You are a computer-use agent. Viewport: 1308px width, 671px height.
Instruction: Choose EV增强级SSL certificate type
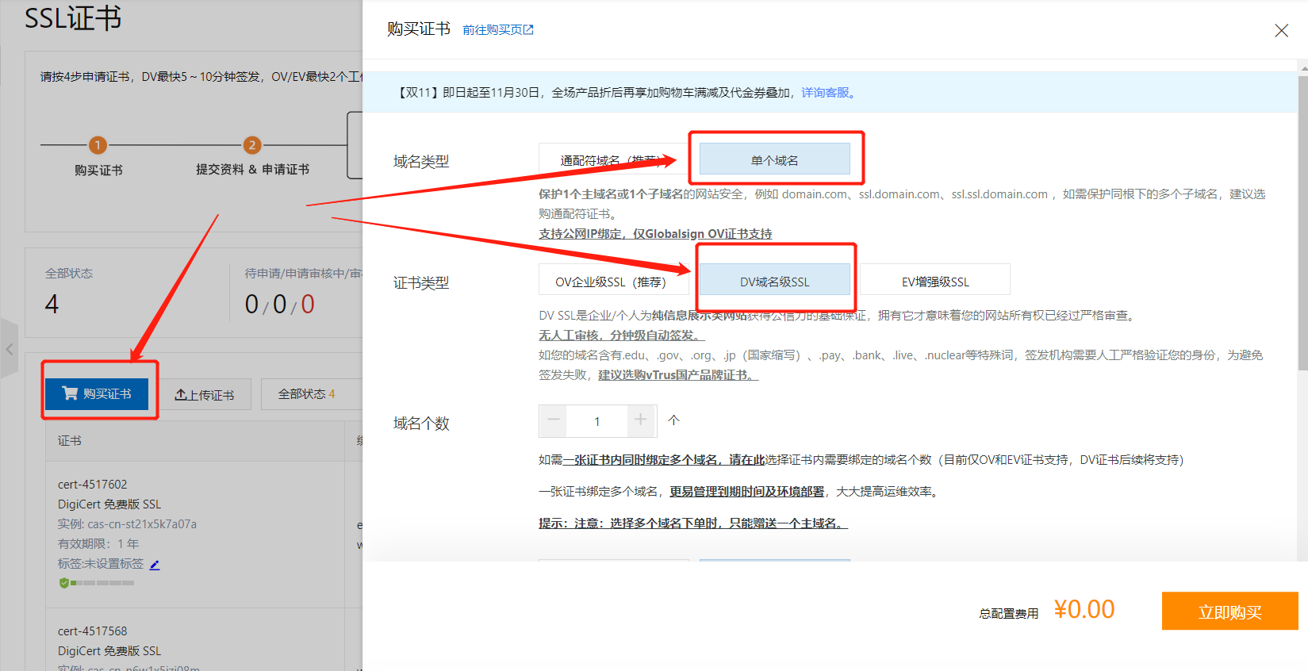(935, 281)
